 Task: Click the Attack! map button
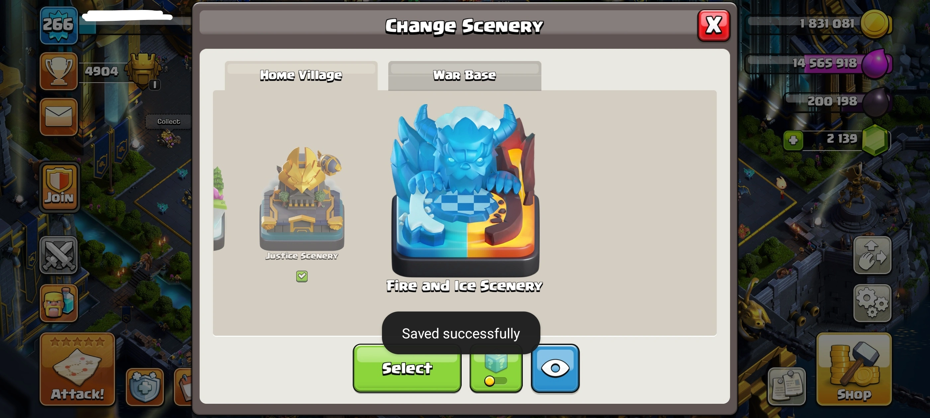77,369
